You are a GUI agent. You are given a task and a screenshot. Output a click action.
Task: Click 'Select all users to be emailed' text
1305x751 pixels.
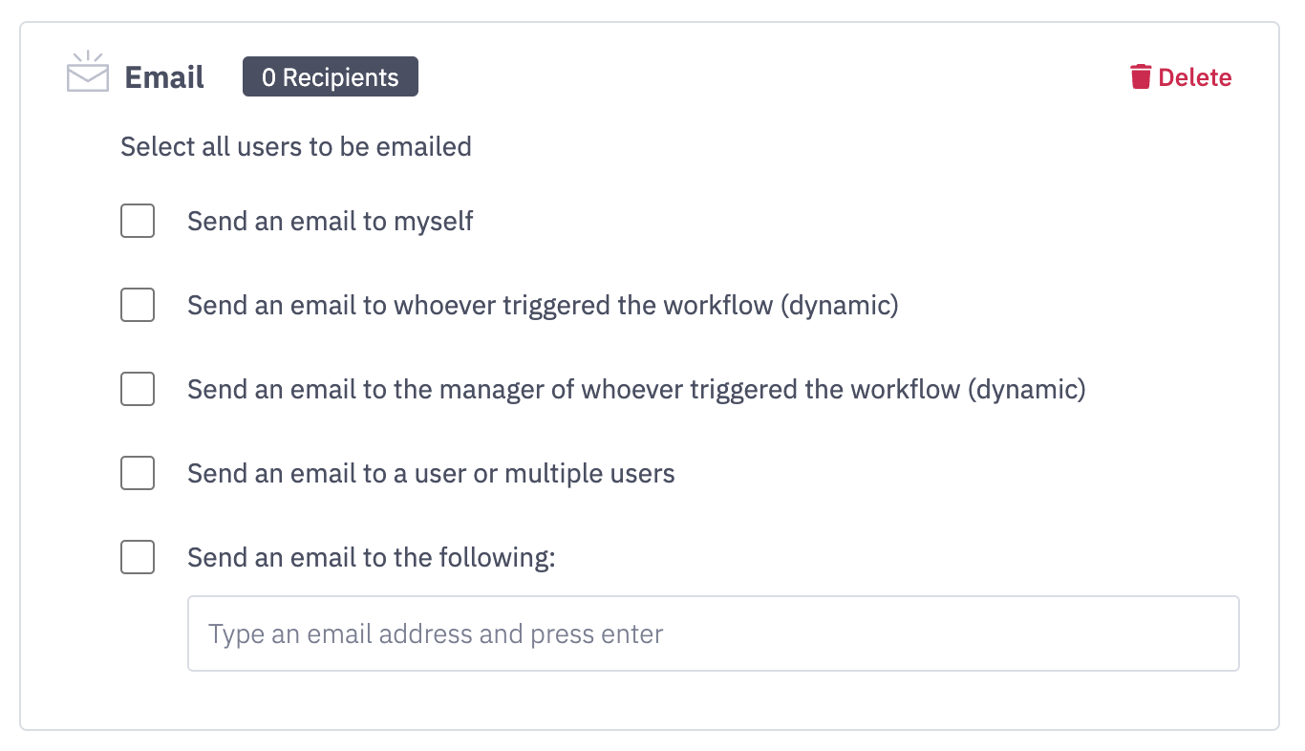(x=296, y=147)
